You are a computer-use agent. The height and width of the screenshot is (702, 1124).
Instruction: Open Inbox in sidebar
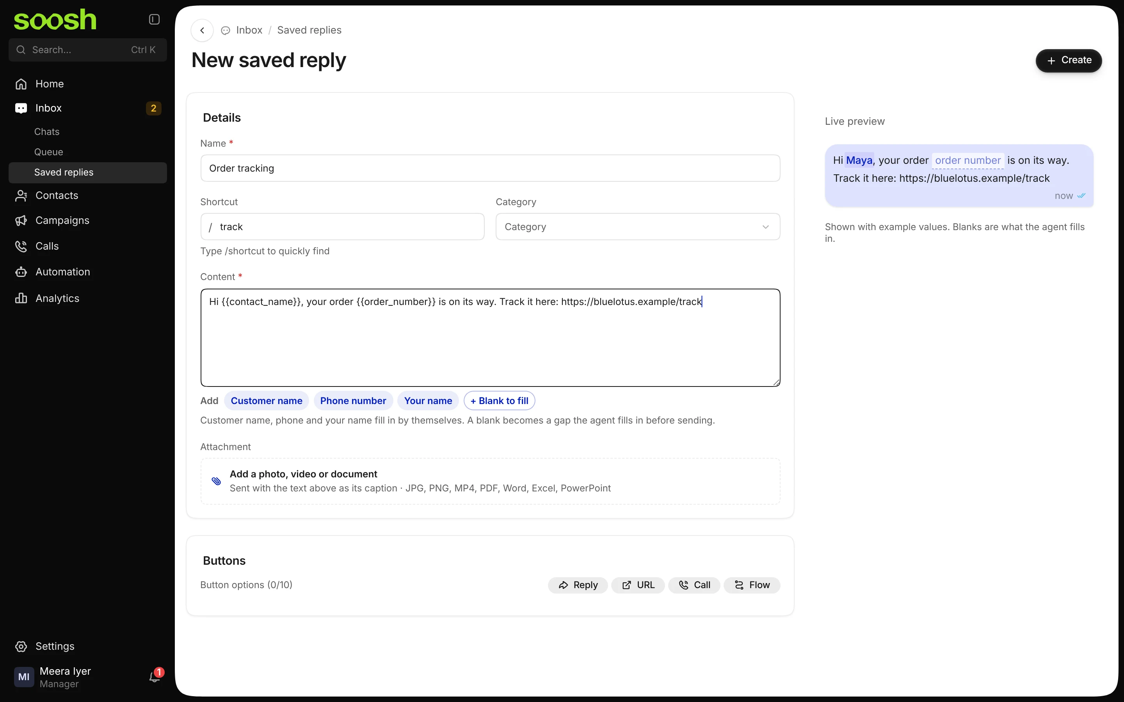pyautogui.click(x=88, y=108)
